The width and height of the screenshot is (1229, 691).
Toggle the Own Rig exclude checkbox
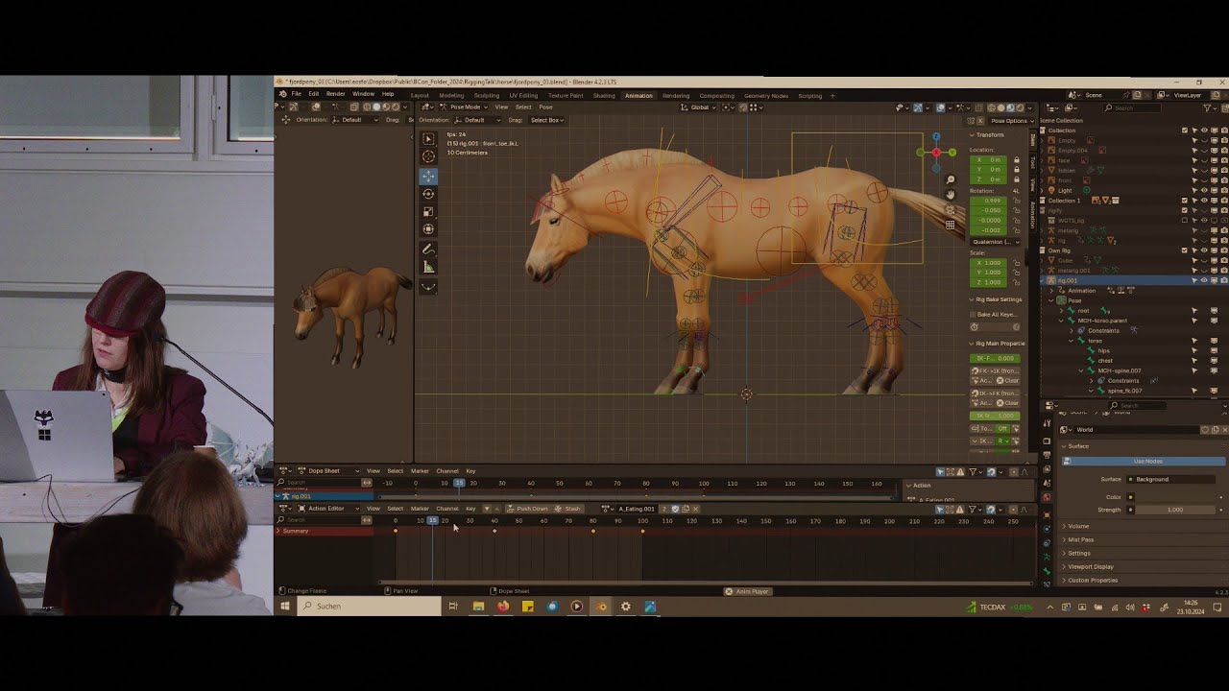click(1184, 250)
